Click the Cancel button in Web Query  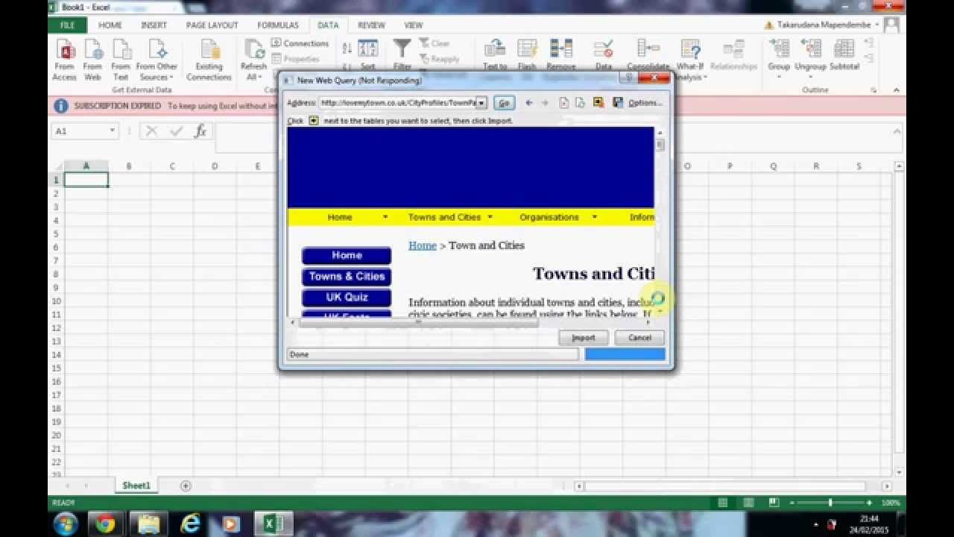[x=639, y=338]
